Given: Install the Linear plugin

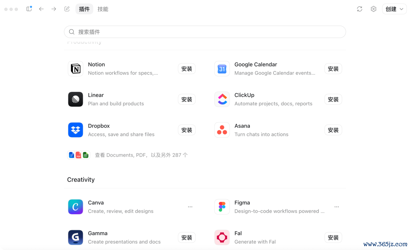Looking at the screenshot, I should pos(187,100).
